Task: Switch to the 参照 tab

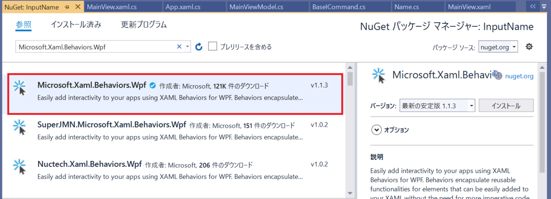Action: pyautogui.click(x=22, y=25)
